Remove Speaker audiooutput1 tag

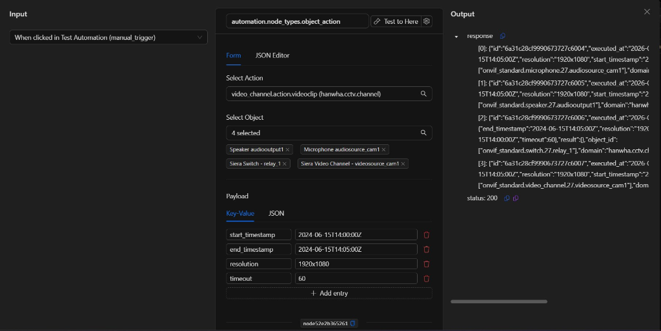point(287,149)
